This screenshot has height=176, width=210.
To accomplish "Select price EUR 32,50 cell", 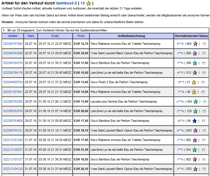I will pyautogui.click(x=81, y=53).
